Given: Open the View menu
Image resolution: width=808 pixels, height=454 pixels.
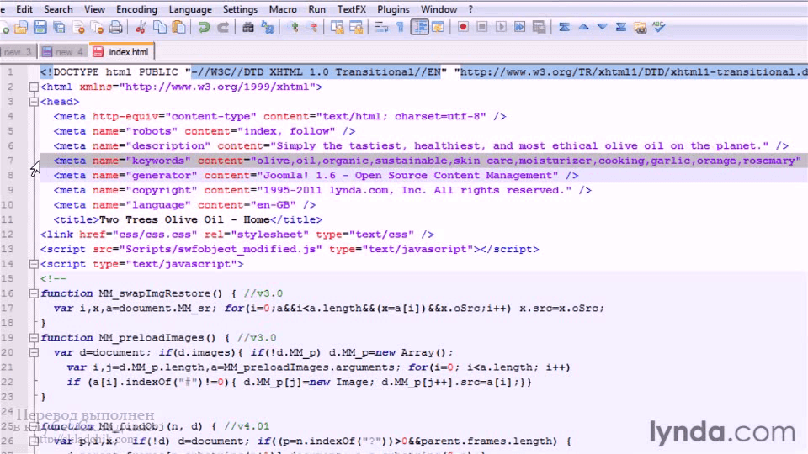Looking at the screenshot, I should click(94, 9).
